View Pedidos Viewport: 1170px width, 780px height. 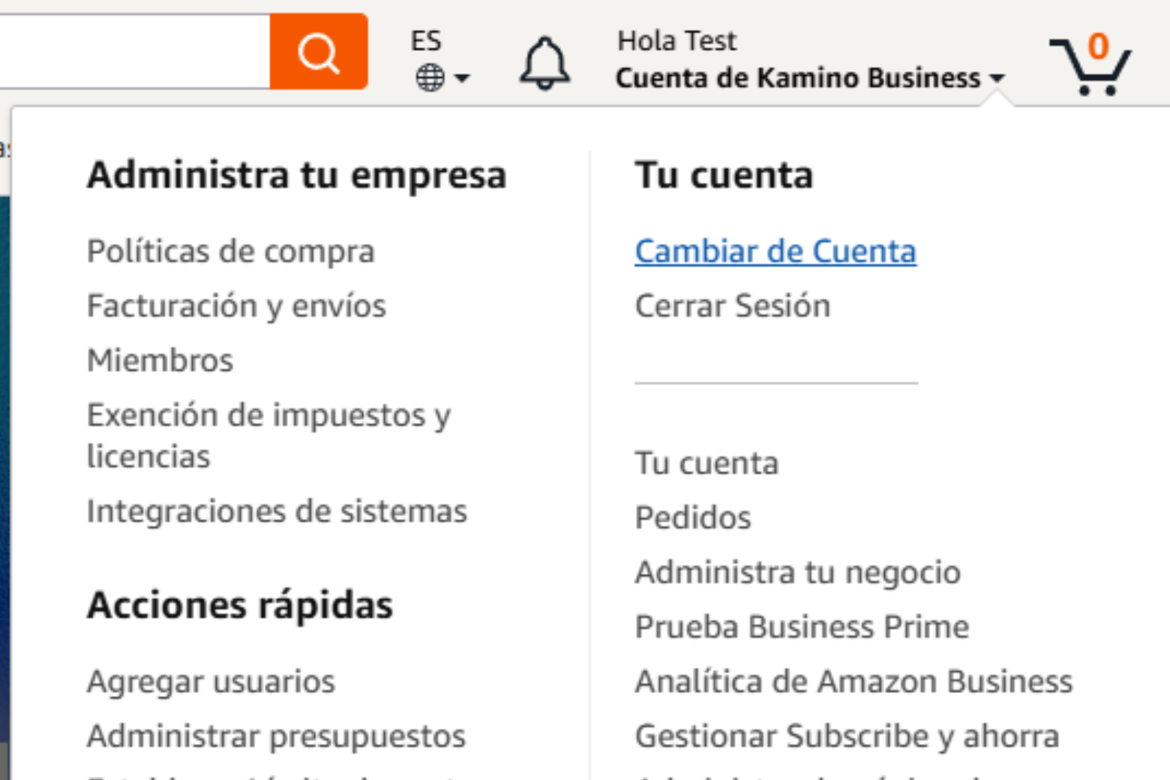692,517
